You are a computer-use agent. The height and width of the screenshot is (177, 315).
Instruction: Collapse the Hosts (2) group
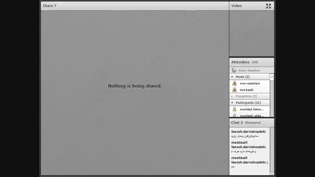(x=232, y=77)
